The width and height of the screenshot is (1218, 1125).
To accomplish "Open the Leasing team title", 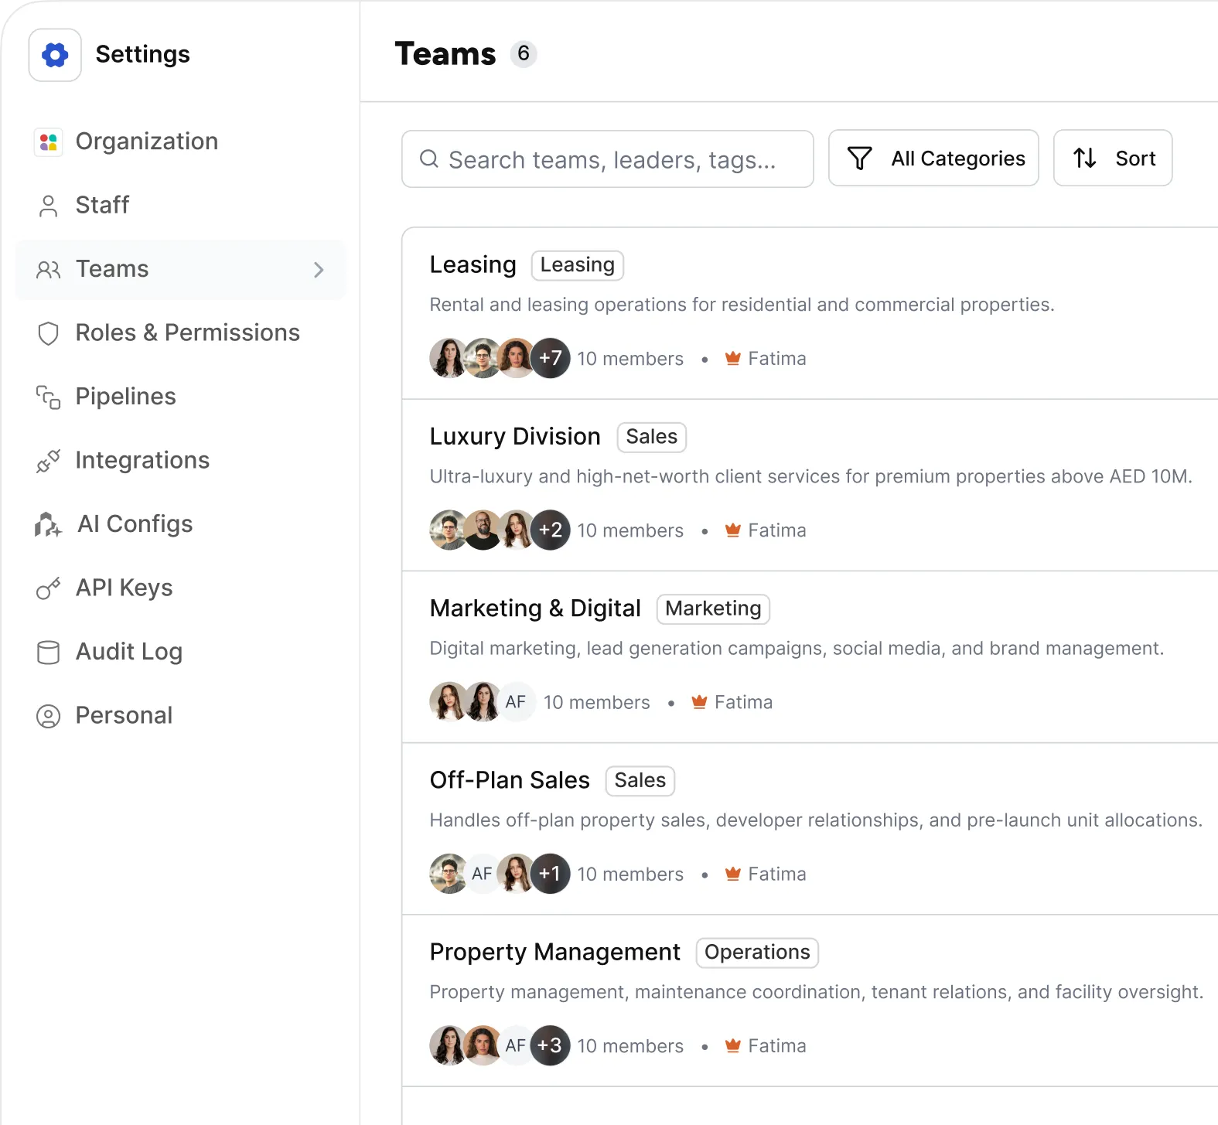I will (x=473, y=265).
